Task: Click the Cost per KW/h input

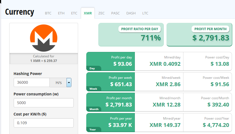Action: [x=44, y=123]
